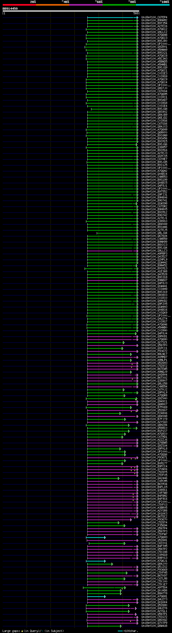Click hit label UniRef100_Q9M0D1
172x633 pixels.
(154, 337)
